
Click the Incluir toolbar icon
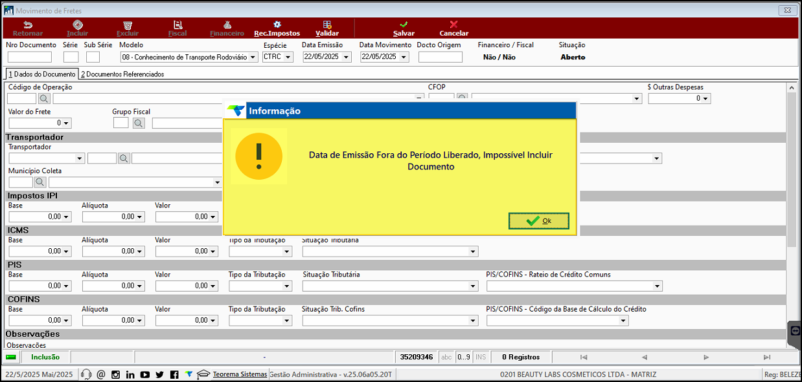pos(77,25)
